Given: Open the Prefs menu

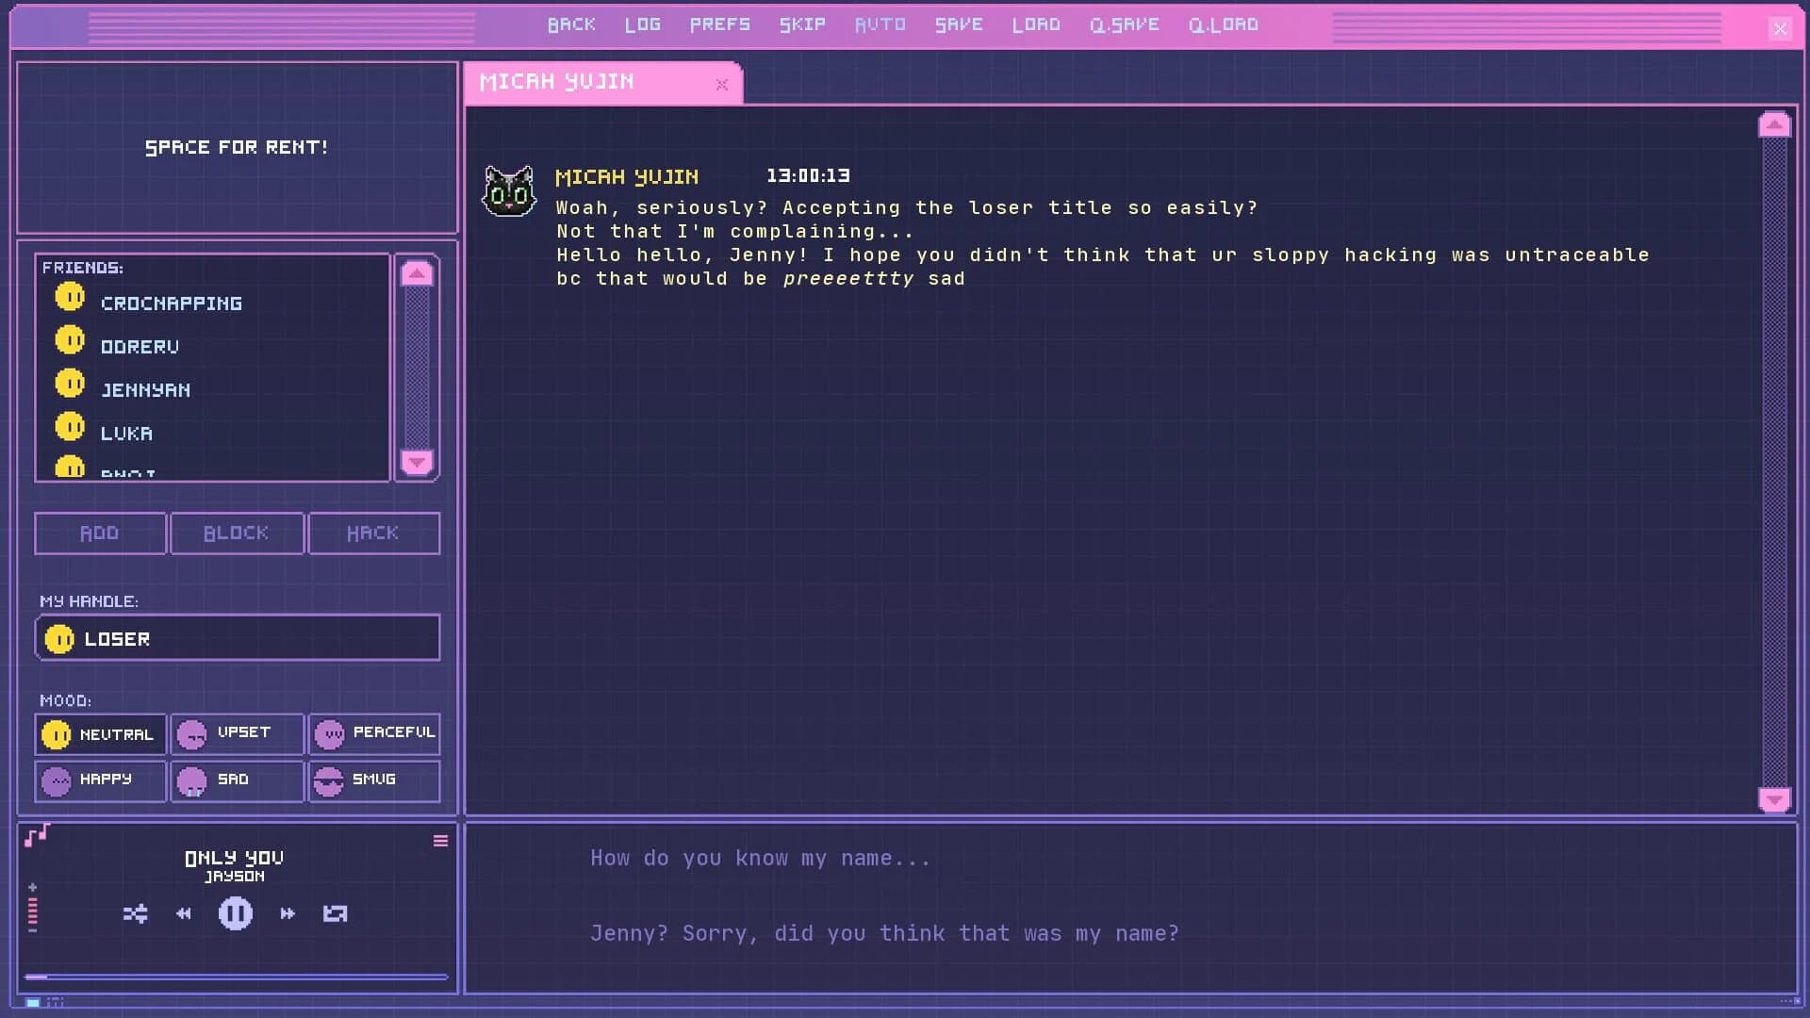Looking at the screenshot, I should (x=720, y=25).
